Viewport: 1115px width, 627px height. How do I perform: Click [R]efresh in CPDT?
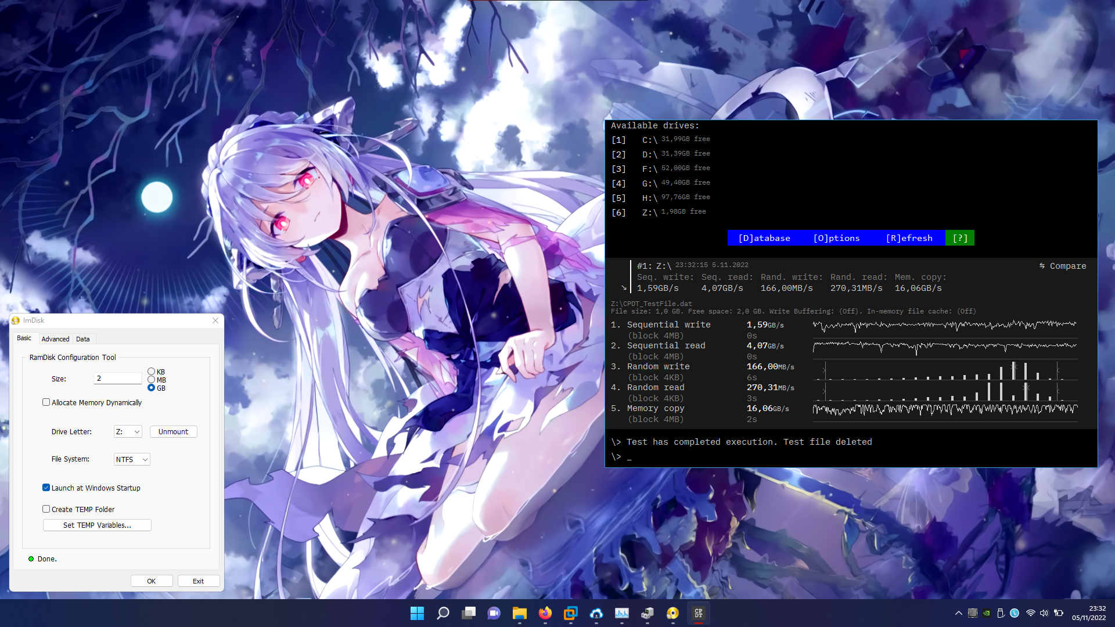[909, 238]
